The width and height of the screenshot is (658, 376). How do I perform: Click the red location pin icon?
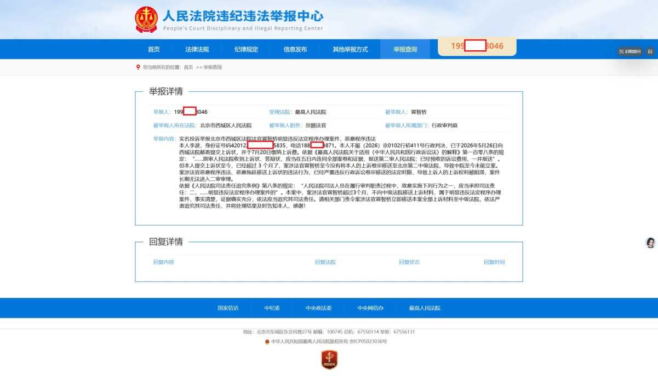(x=138, y=67)
